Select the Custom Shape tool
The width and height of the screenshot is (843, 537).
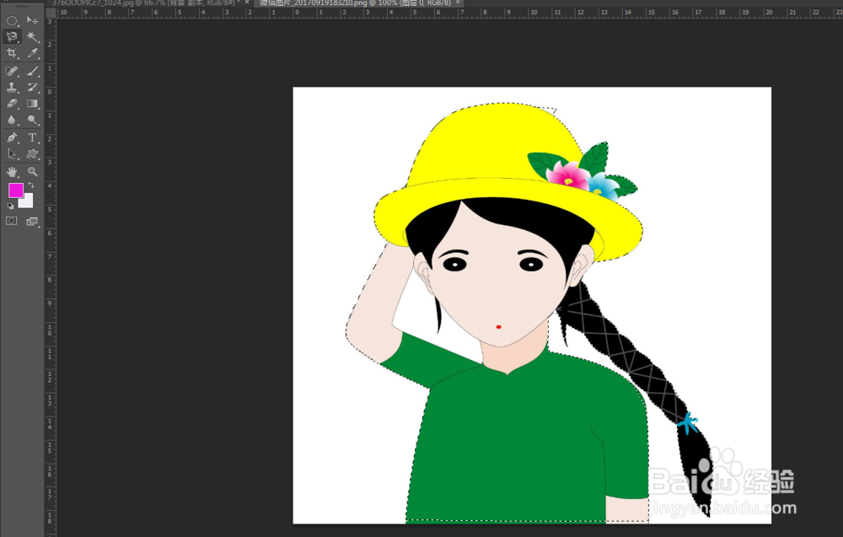point(32,153)
